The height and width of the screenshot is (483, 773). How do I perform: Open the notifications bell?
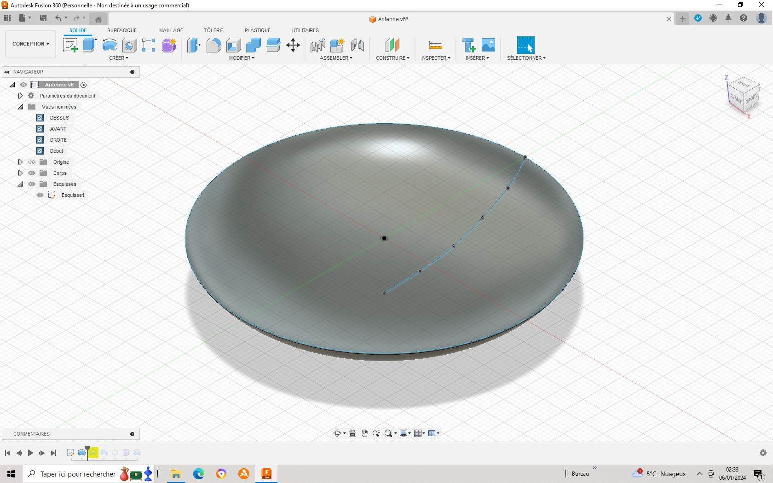[x=728, y=18]
